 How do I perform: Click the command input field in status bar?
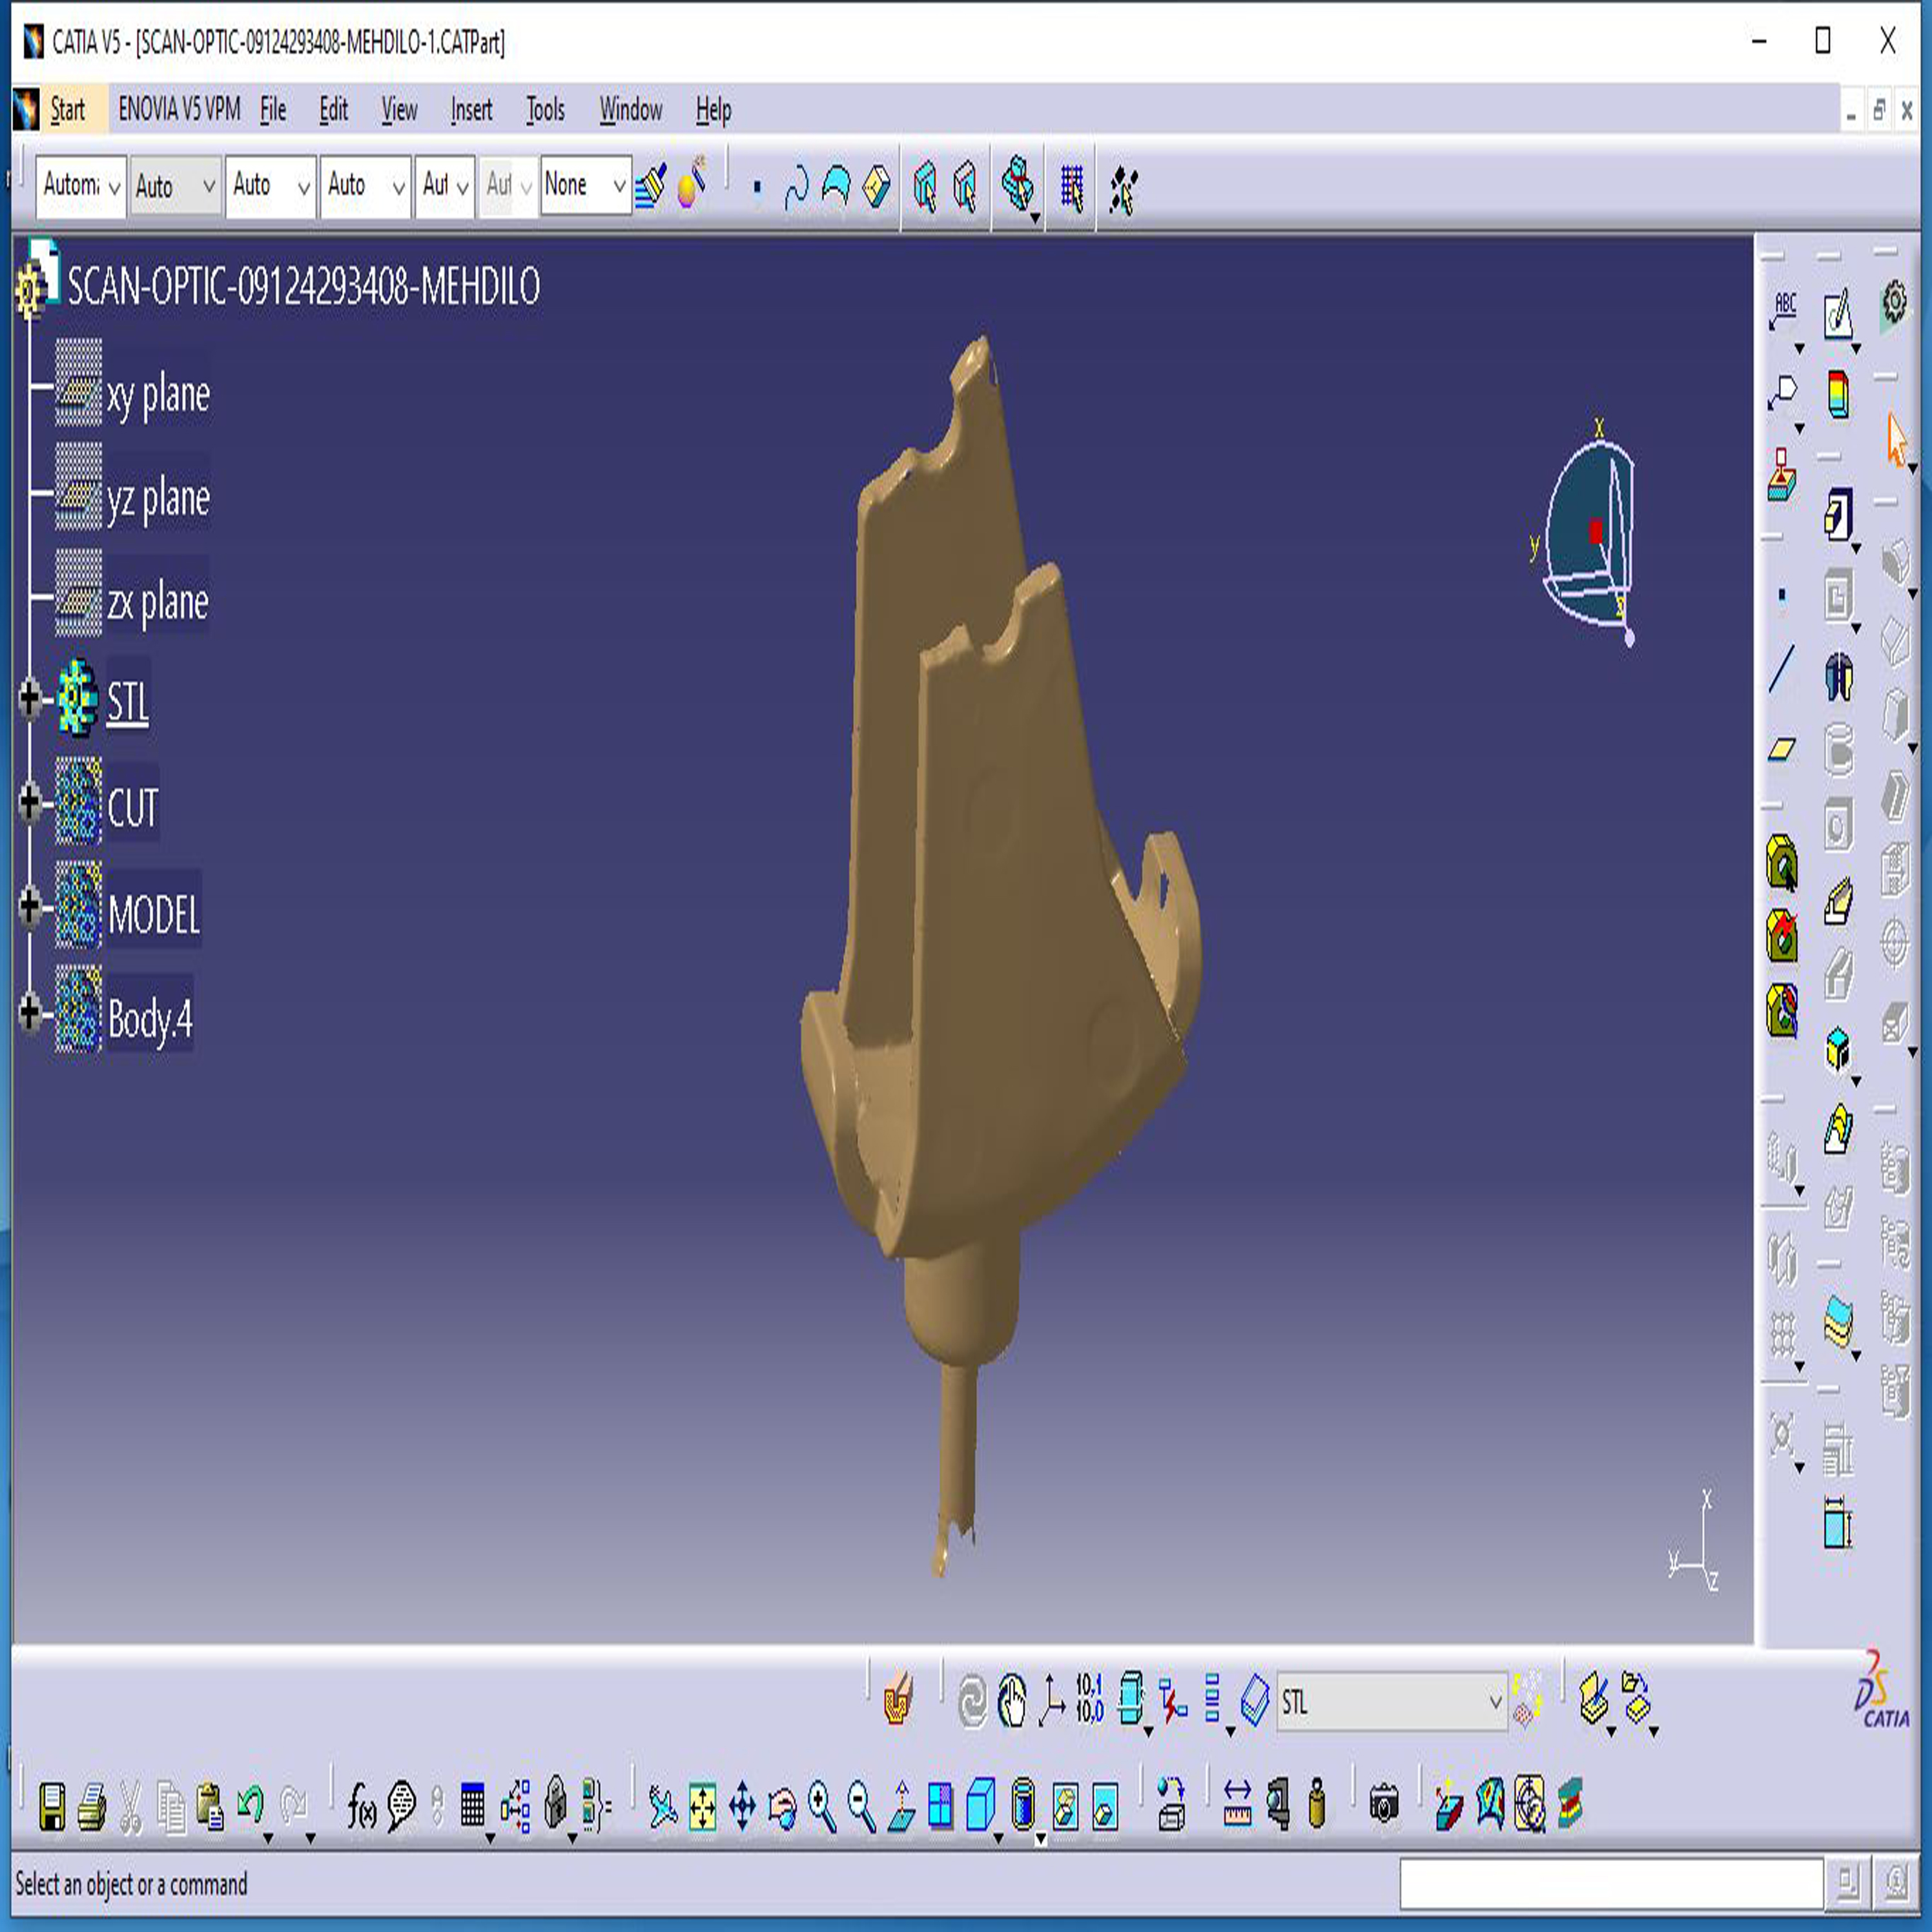[1611, 1884]
